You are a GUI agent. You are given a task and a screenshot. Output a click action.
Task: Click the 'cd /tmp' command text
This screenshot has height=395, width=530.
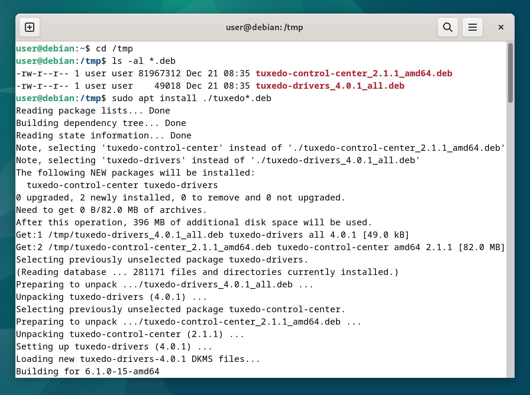pos(114,48)
